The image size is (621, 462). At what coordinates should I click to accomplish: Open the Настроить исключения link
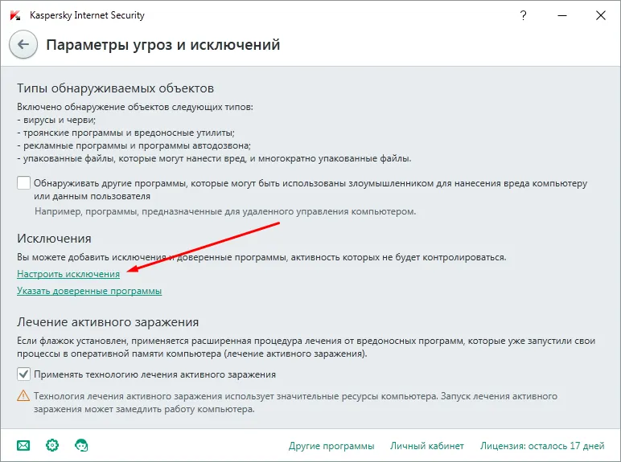(x=68, y=274)
